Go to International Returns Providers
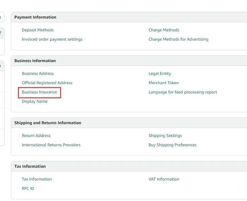 tap(51, 145)
